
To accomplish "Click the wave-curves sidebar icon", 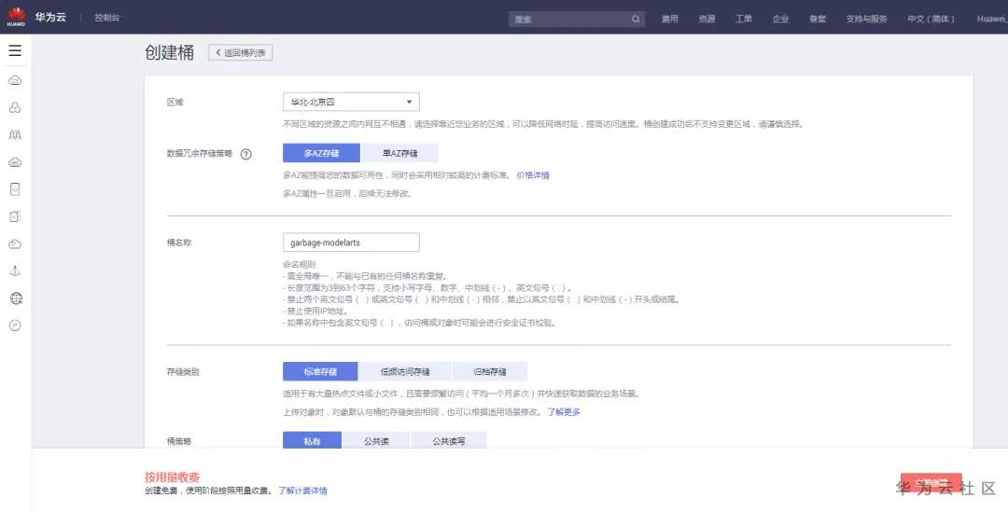I will pos(15,135).
